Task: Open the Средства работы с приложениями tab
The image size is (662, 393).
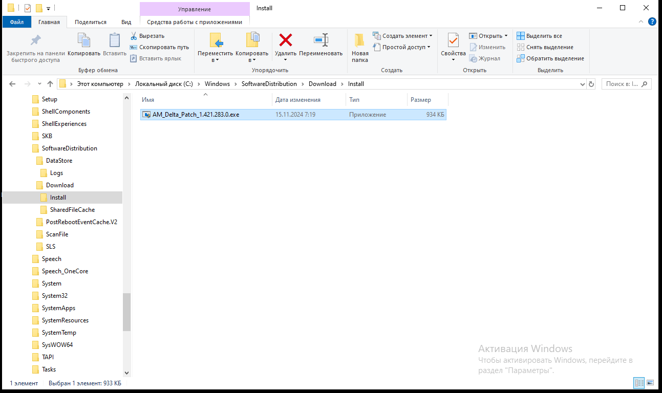Action: 195,22
